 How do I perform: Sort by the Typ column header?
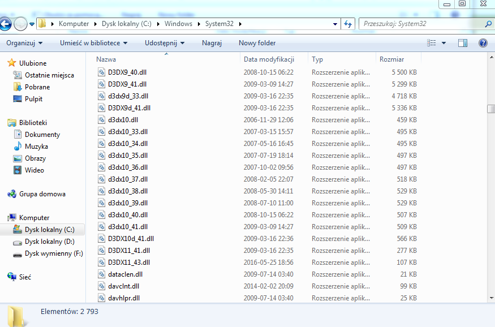[342, 59]
